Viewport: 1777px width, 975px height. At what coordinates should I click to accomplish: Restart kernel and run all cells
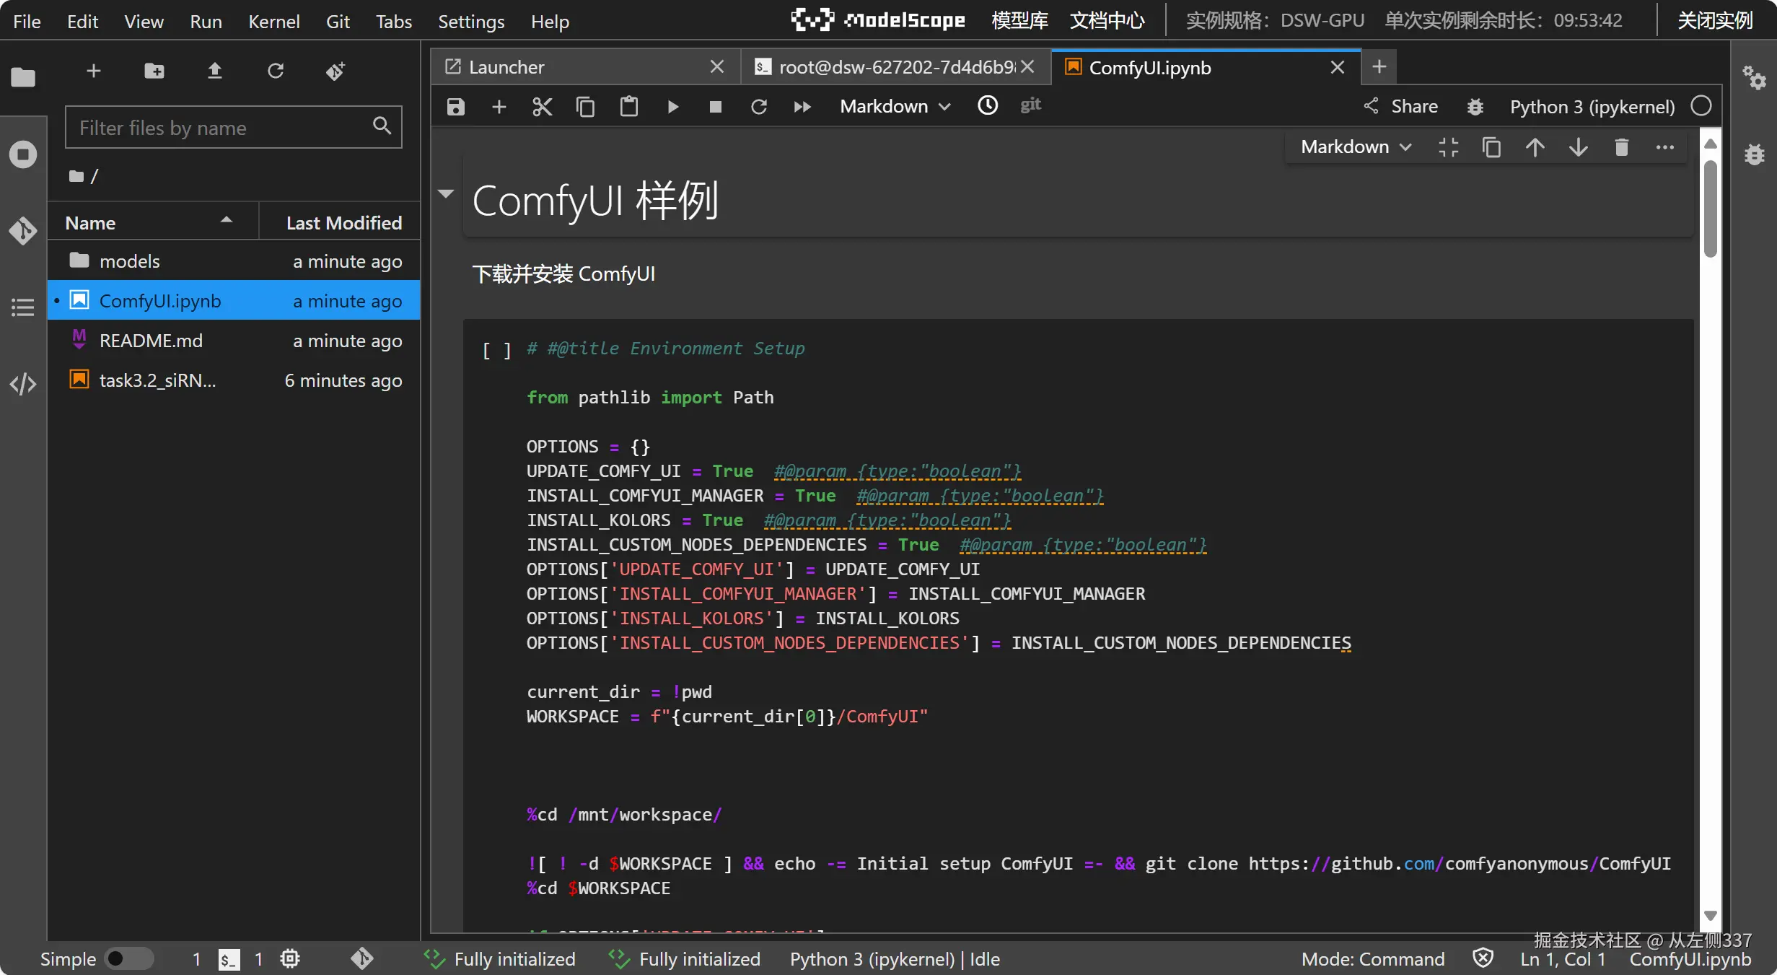point(802,107)
